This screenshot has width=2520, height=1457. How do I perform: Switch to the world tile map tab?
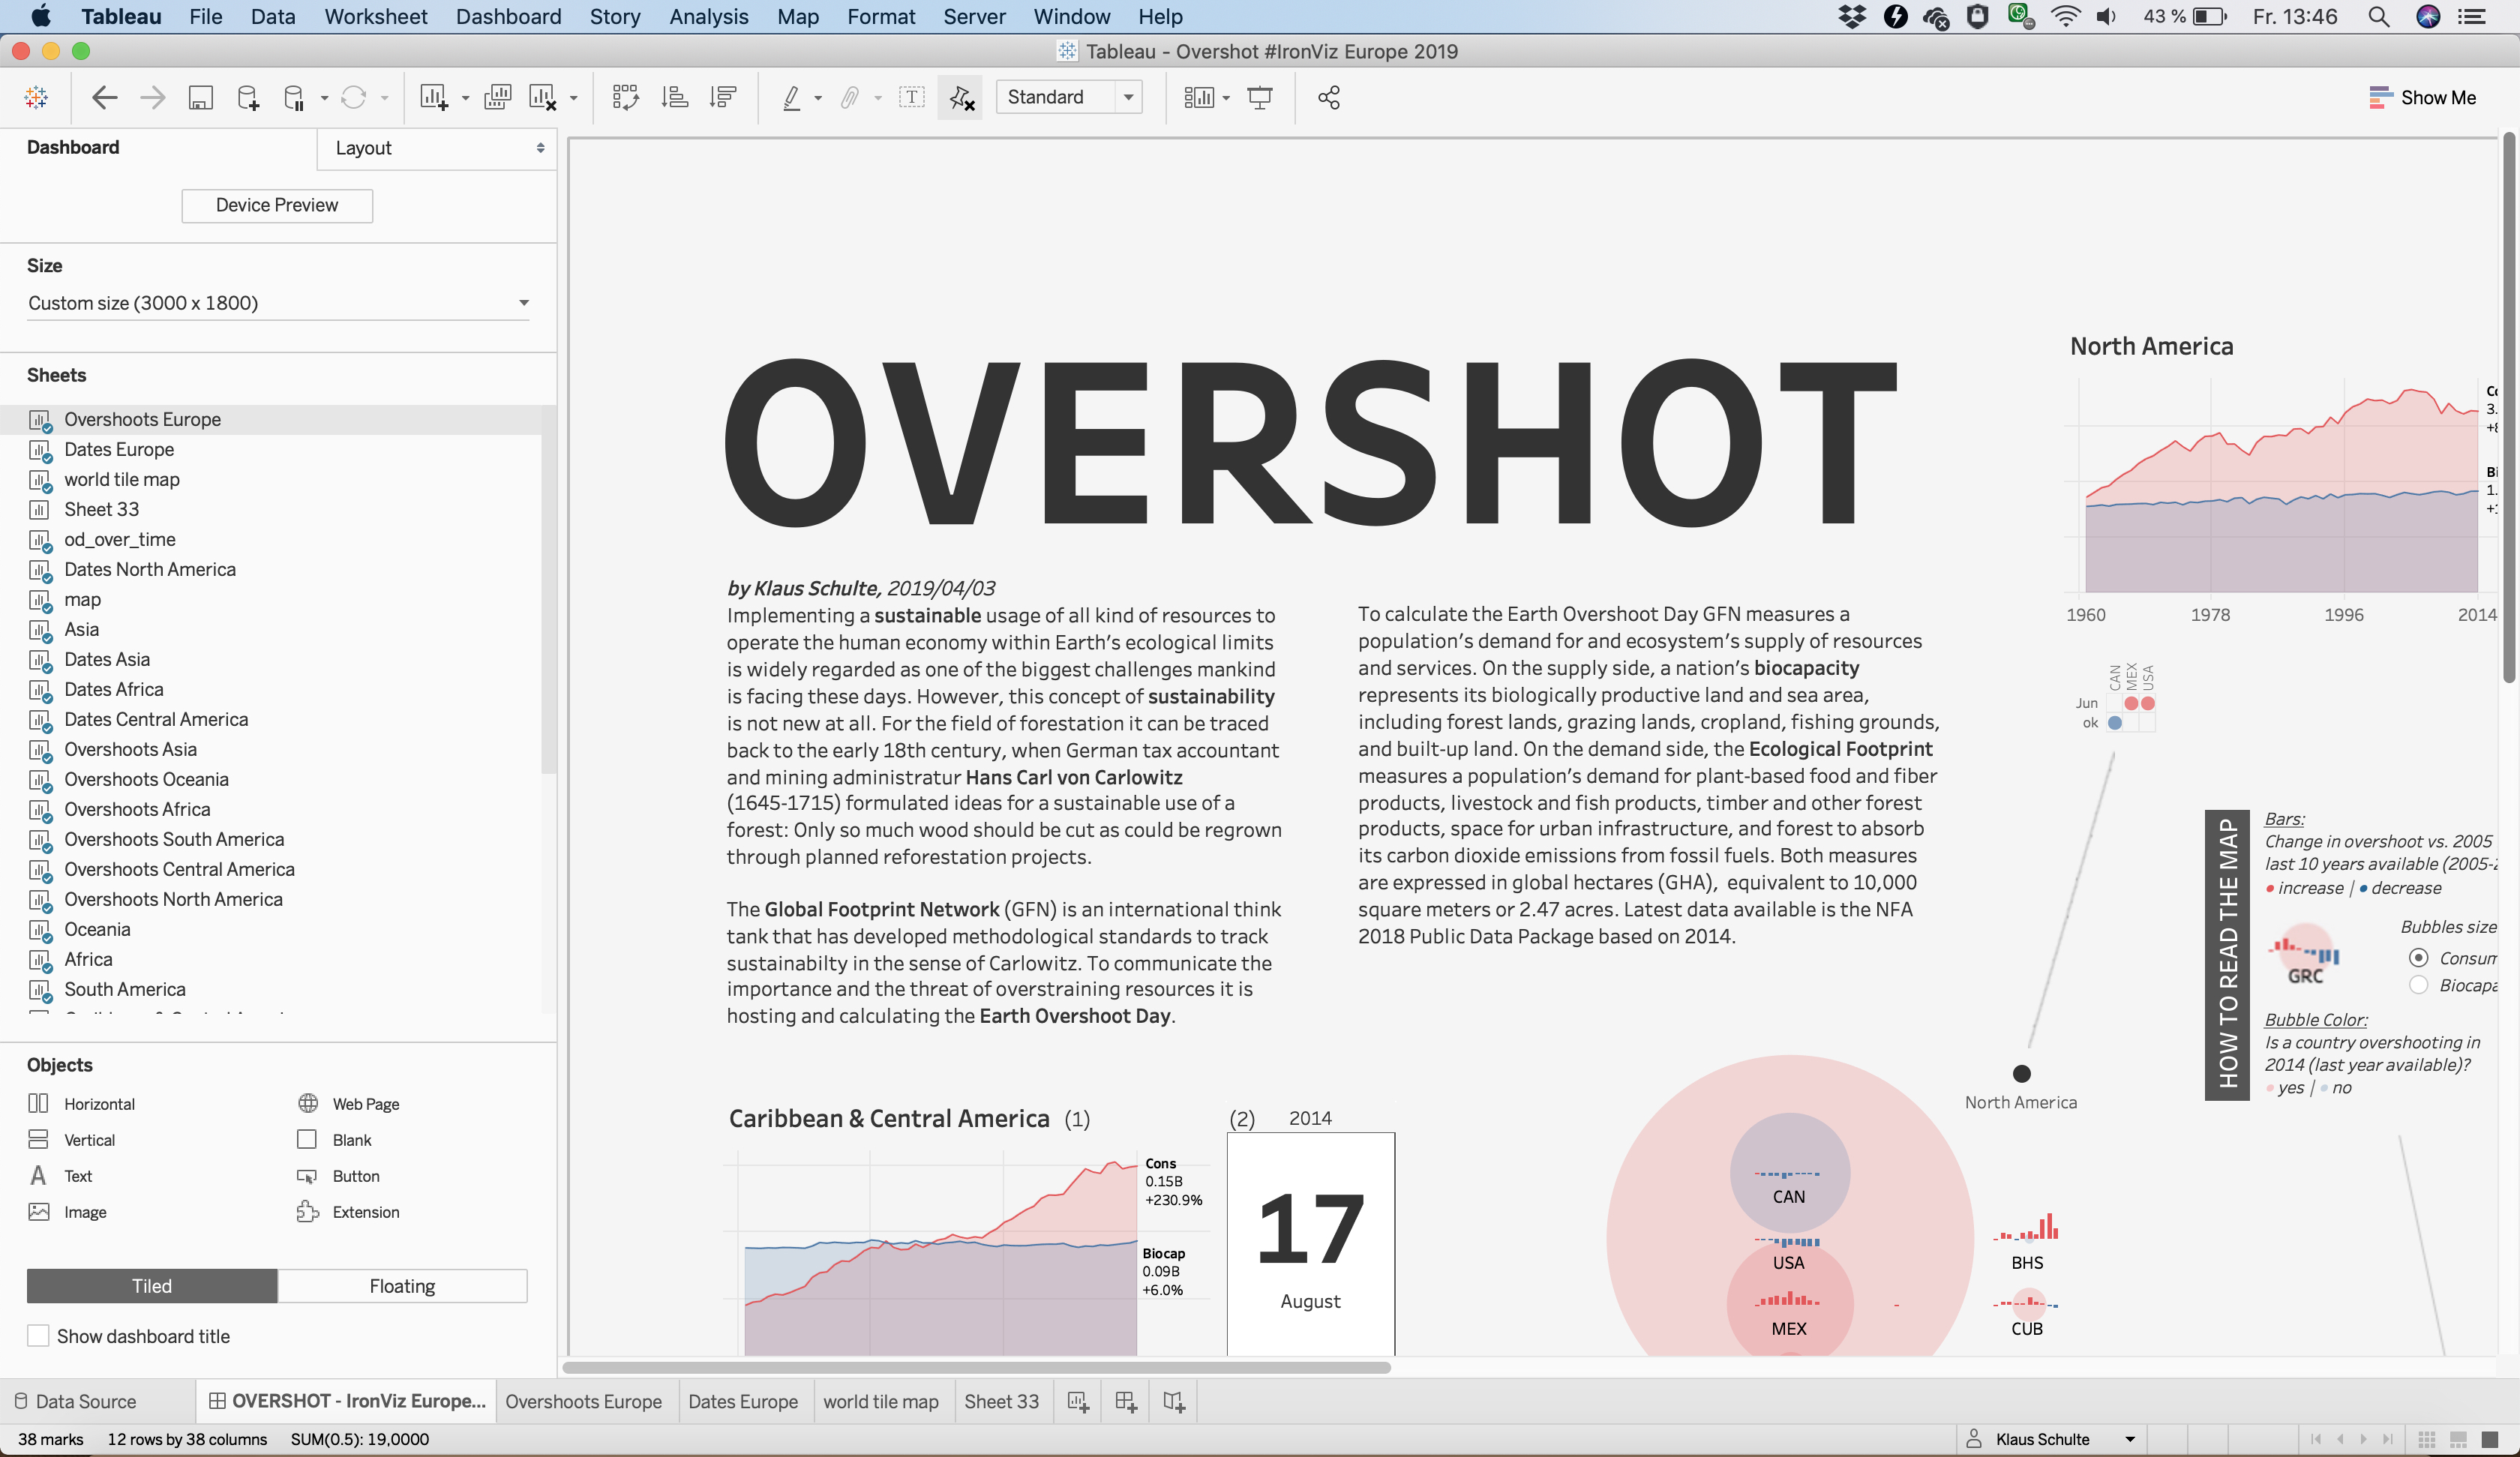click(880, 1401)
